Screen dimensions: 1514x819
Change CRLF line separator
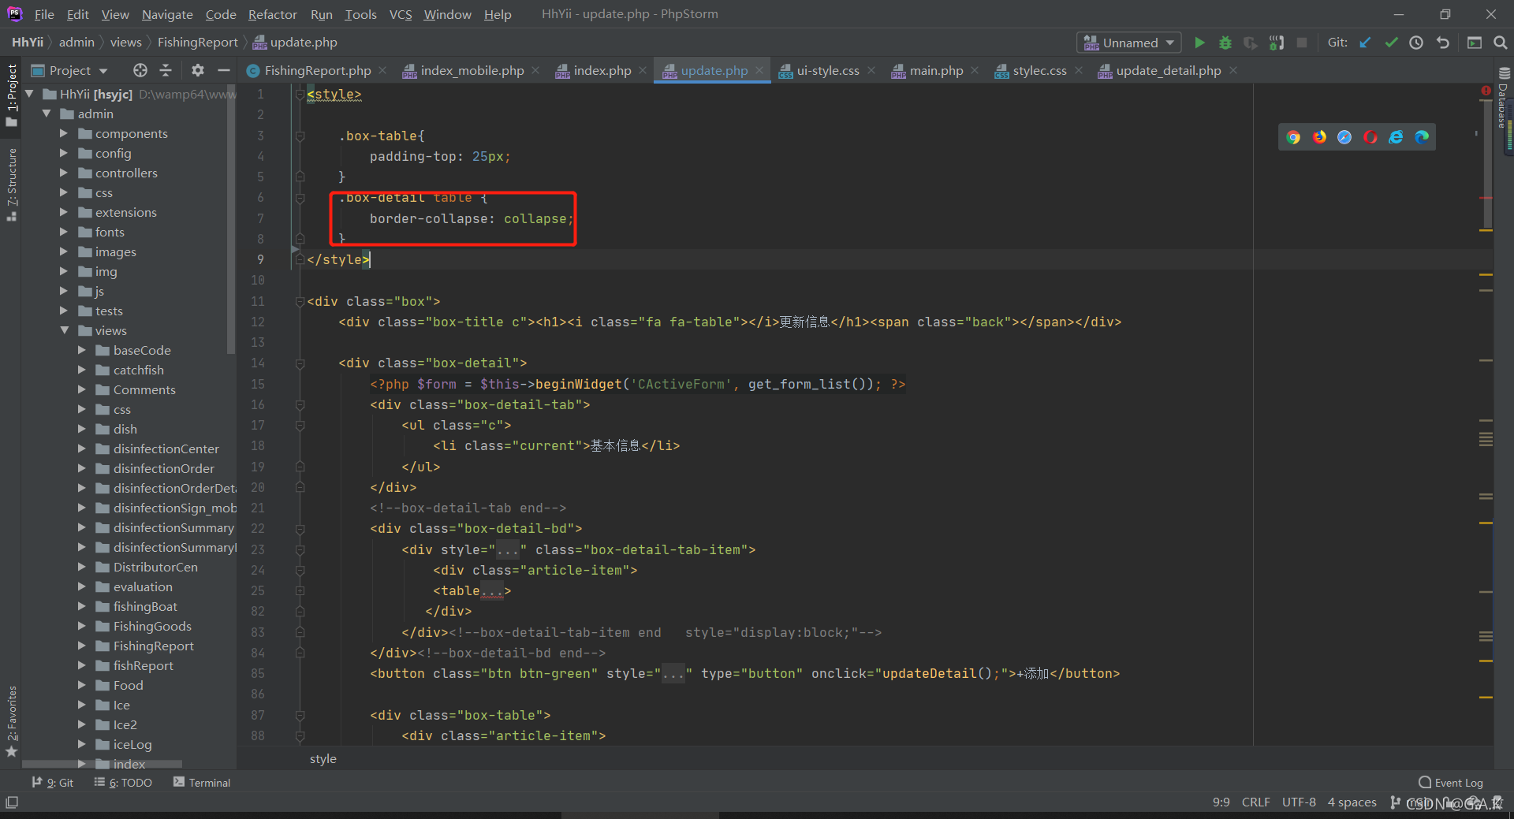tap(1255, 802)
